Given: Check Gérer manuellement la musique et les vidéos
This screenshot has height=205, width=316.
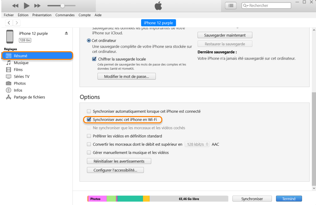Looking at the screenshot, I should [89, 152].
